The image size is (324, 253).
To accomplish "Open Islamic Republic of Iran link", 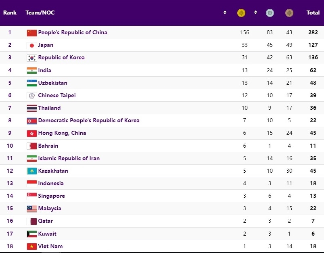I will [x=69, y=158].
